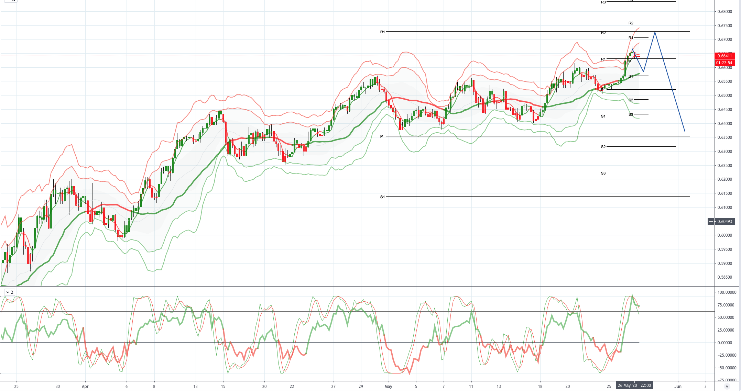Click the 18 date label on time axis
The width and height of the screenshot is (741, 391).
point(540,387)
